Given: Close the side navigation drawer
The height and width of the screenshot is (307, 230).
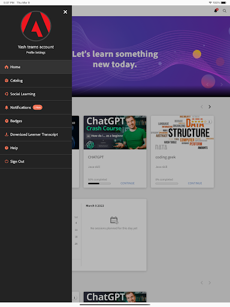Looking at the screenshot, I should [65, 12].
